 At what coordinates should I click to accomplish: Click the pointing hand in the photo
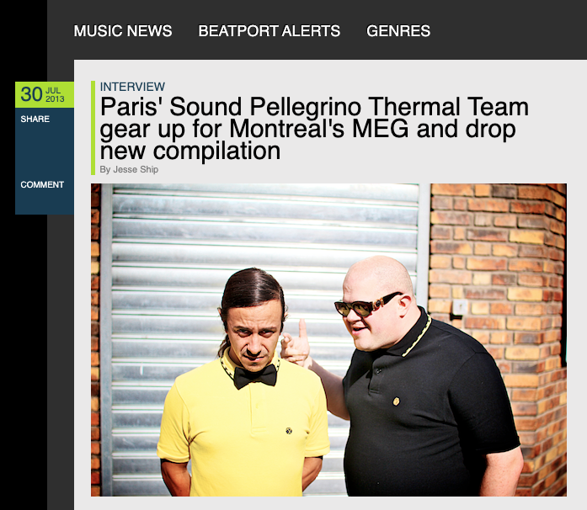[x=296, y=344]
